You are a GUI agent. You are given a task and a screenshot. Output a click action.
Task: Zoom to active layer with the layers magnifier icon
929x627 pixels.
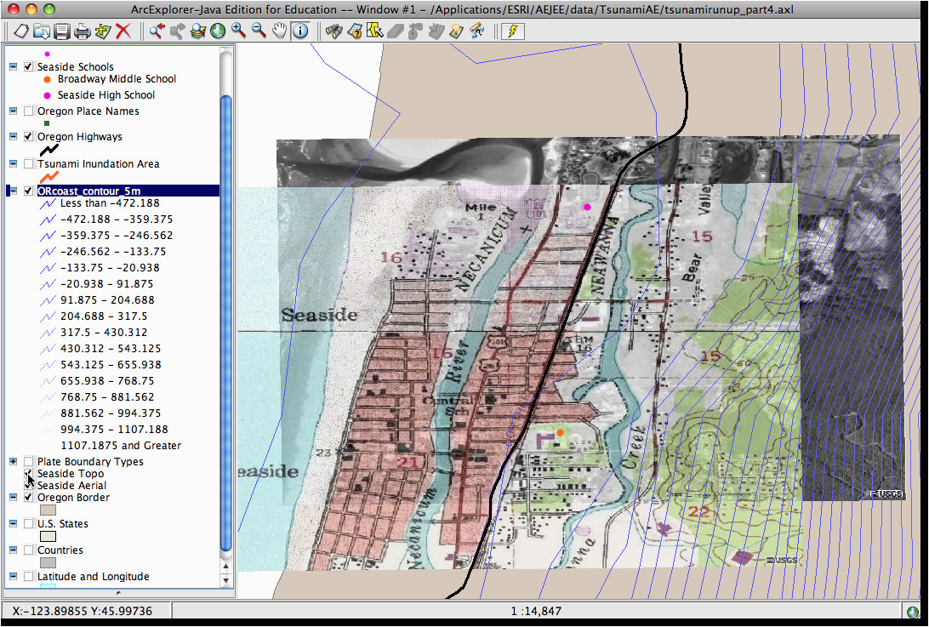[x=198, y=31]
